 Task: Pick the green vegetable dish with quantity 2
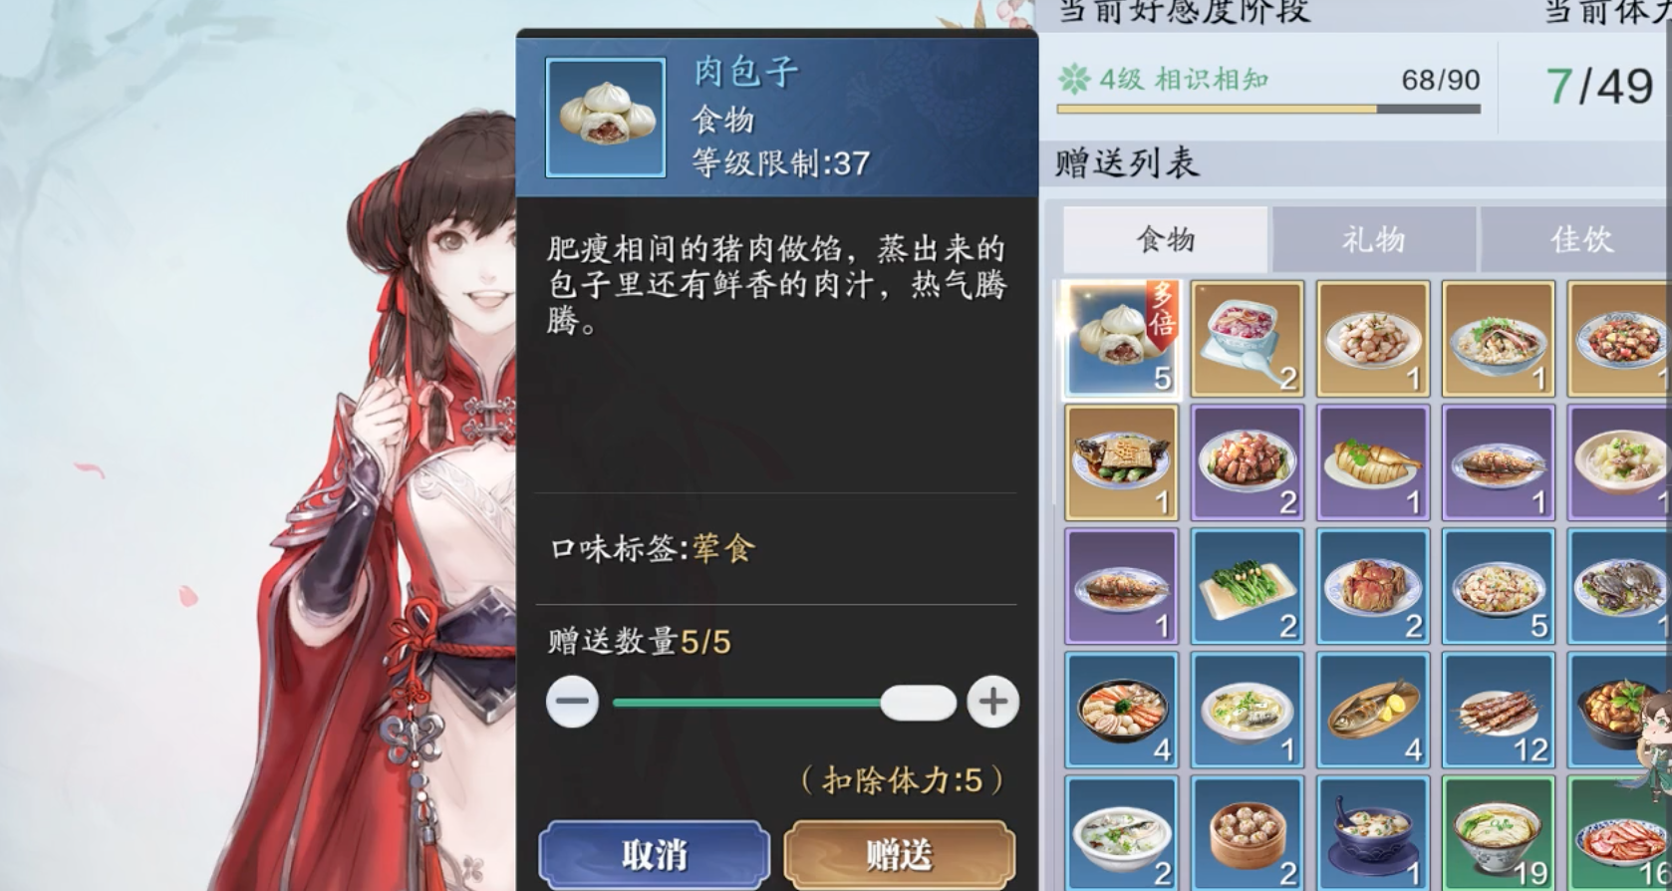click(1247, 586)
